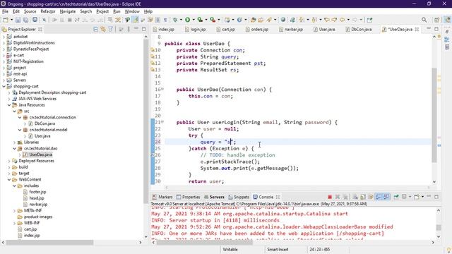Select UserDao.java in Project Explorer
The image size is (452, 254).
tap(40, 155)
